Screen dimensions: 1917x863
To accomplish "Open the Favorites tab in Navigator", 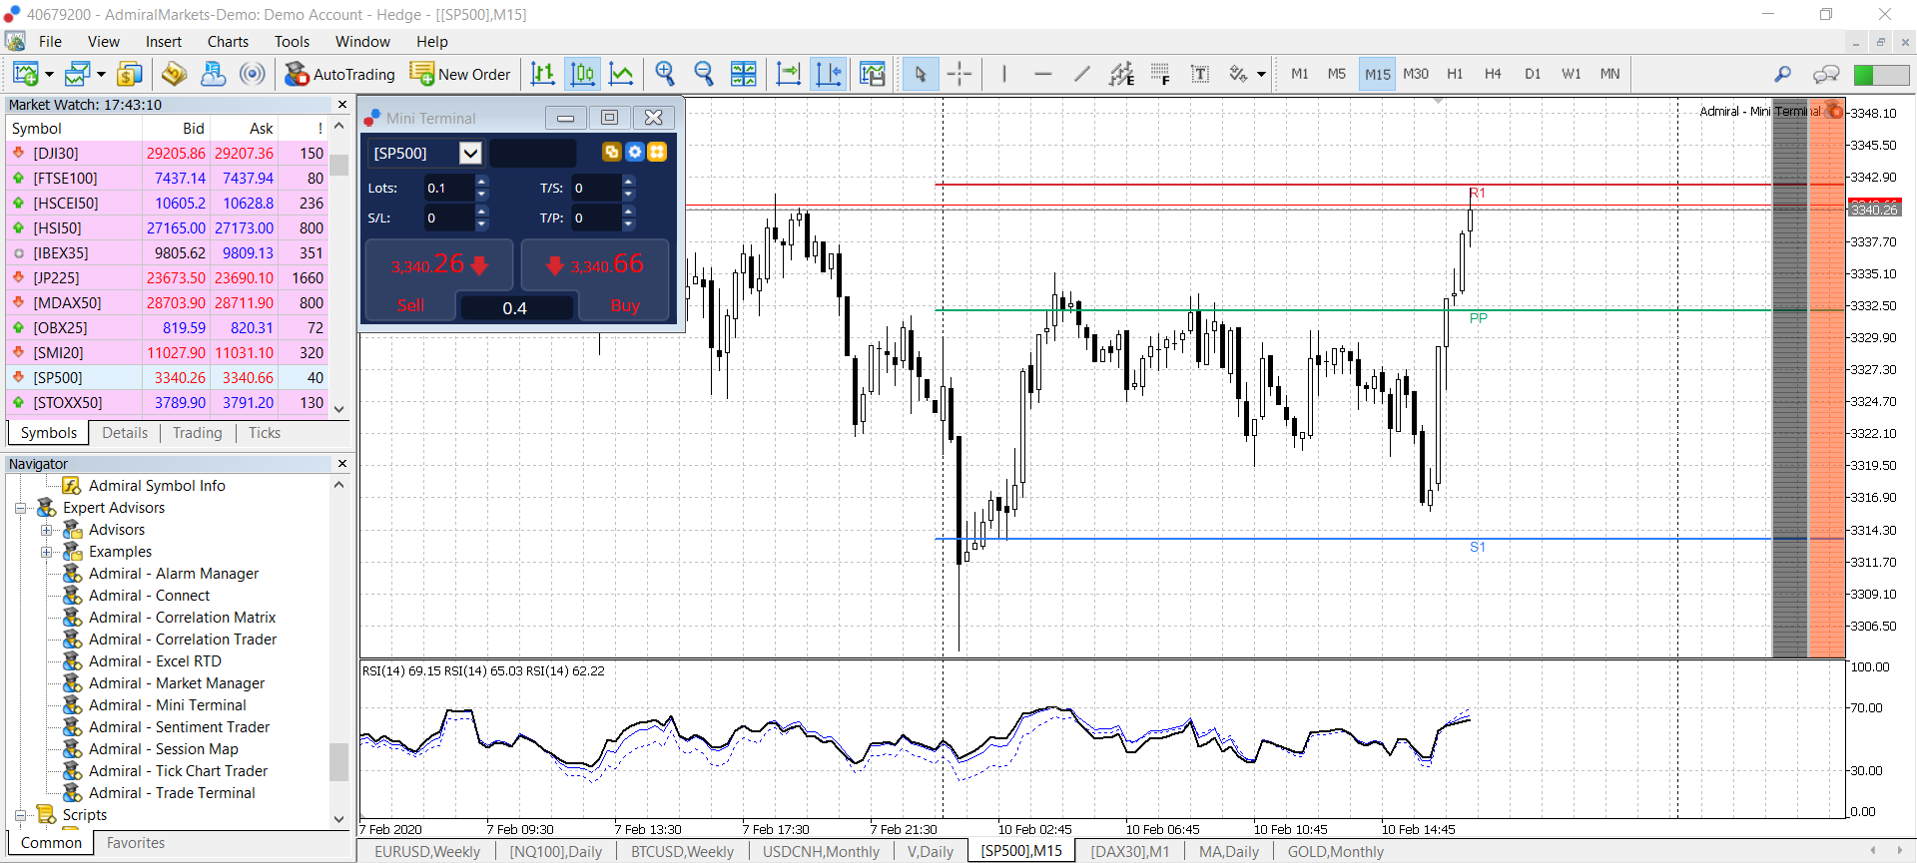I will click(x=136, y=843).
